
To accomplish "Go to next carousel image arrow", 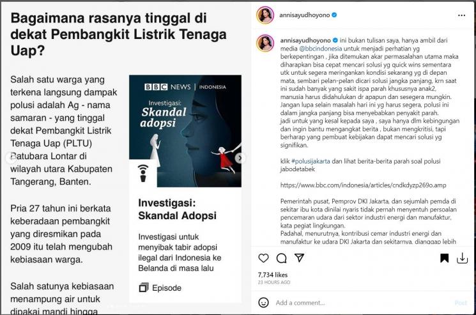I will pyautogui.click(x=240, y=158).
